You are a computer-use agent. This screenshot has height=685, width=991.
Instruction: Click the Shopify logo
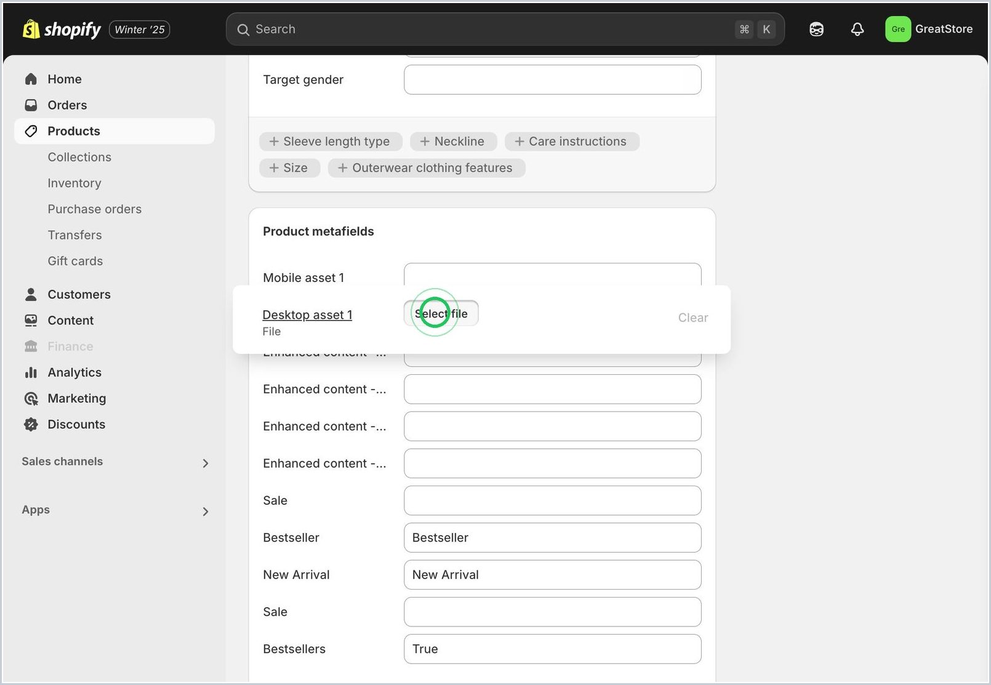click(62, 29)
